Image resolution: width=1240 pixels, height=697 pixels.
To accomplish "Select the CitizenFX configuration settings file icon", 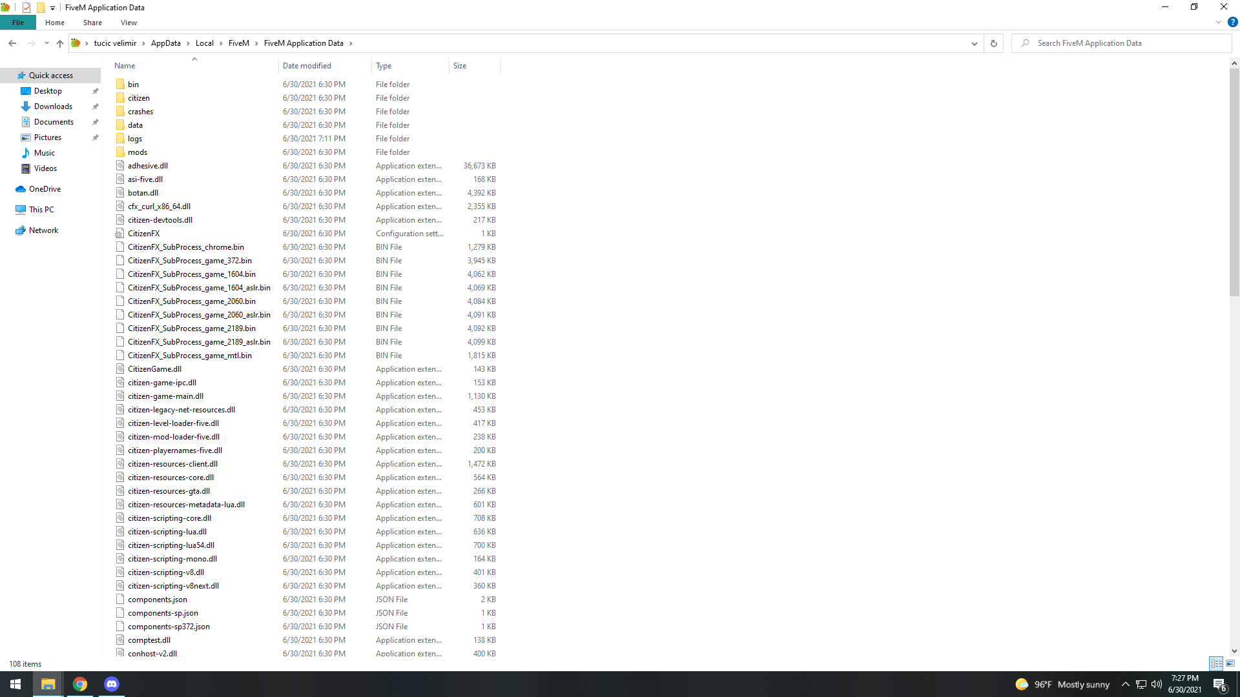I will click(x=120, y=234).
